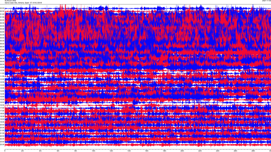Select the 03:30 trace time label
Screen dimensions: 271x152
2,29
